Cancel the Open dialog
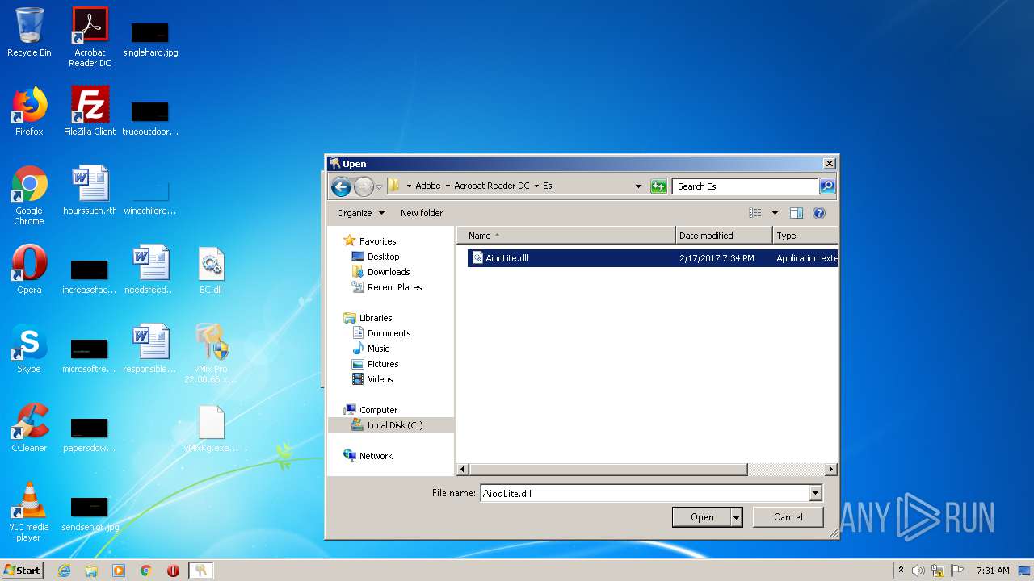 (788, 517)
